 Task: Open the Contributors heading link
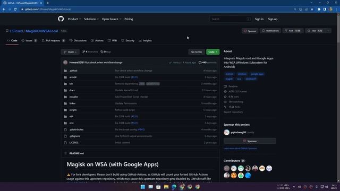234,161
